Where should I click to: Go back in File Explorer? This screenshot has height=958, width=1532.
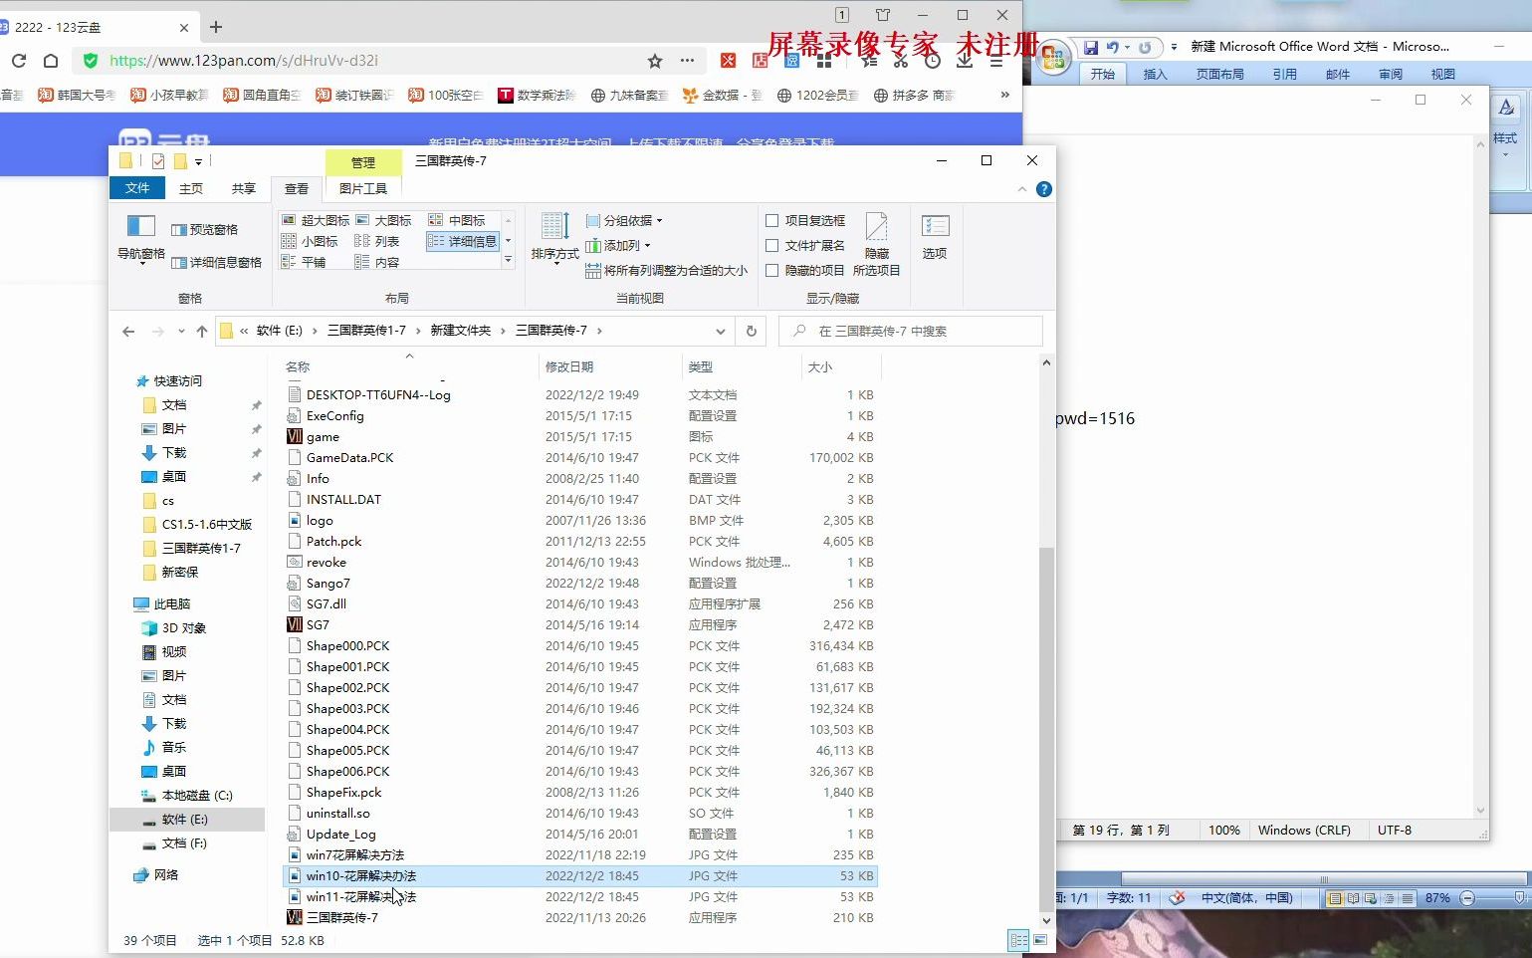tap(128, 331)
